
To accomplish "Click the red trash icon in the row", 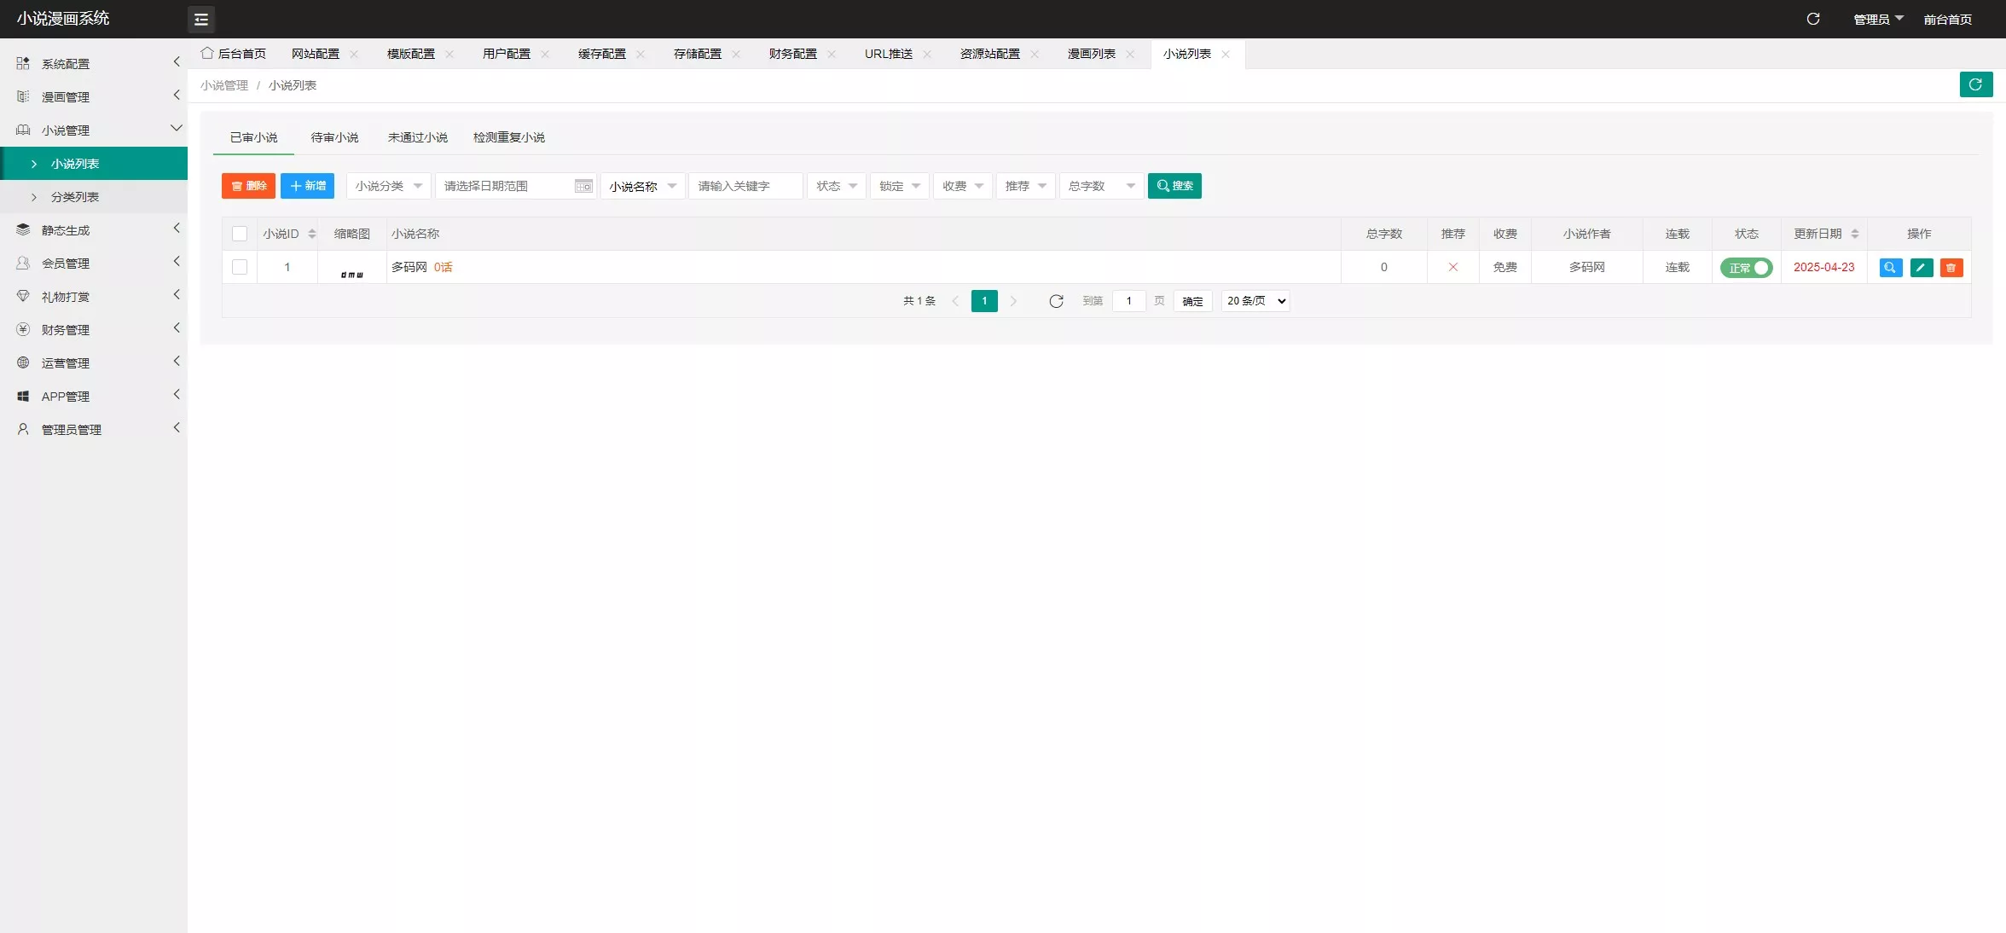I will (1951, 268).
